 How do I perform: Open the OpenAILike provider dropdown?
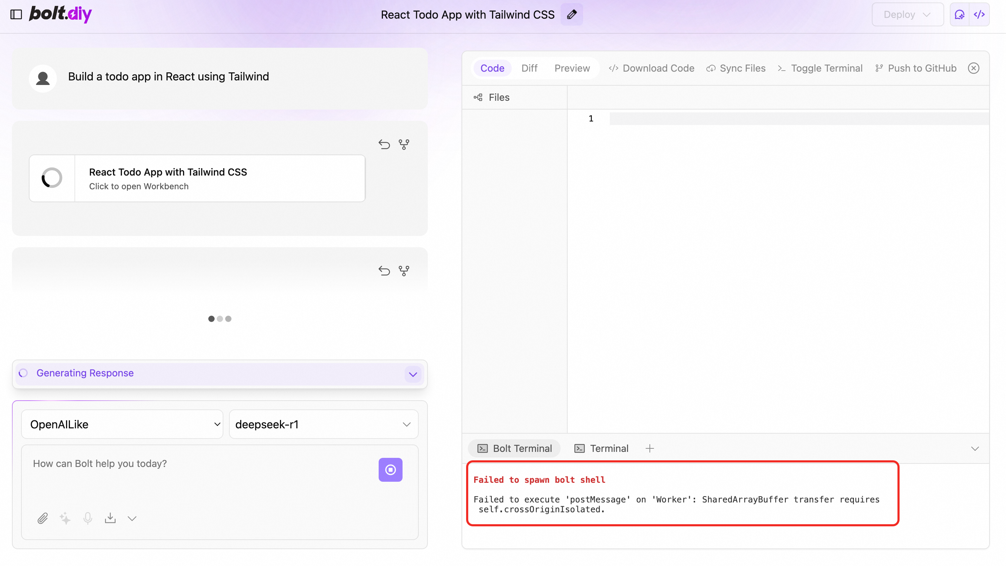pyautogui.click(x=122, y=424)
